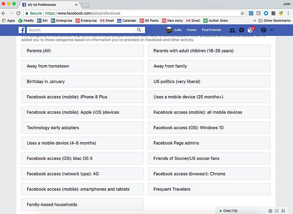The width and height of the screenshot is (293, 214).
Task: Select Uses a mobile device (4-6 months)
Action: 82,143
